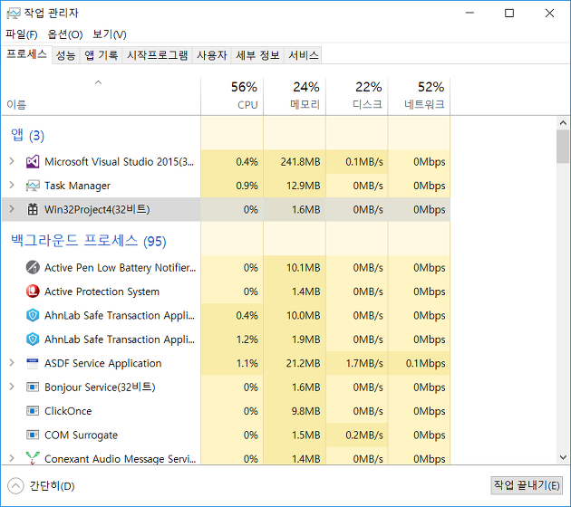Click the 21.2MB memory value
The width and height of the screenshot is (571, 507).
(304, 363)
